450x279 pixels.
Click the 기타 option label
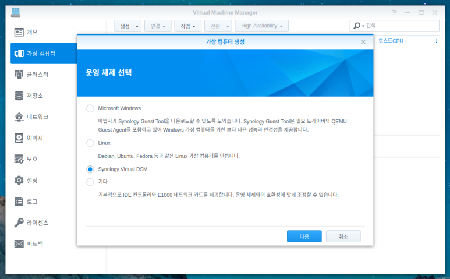coord(102,182)
